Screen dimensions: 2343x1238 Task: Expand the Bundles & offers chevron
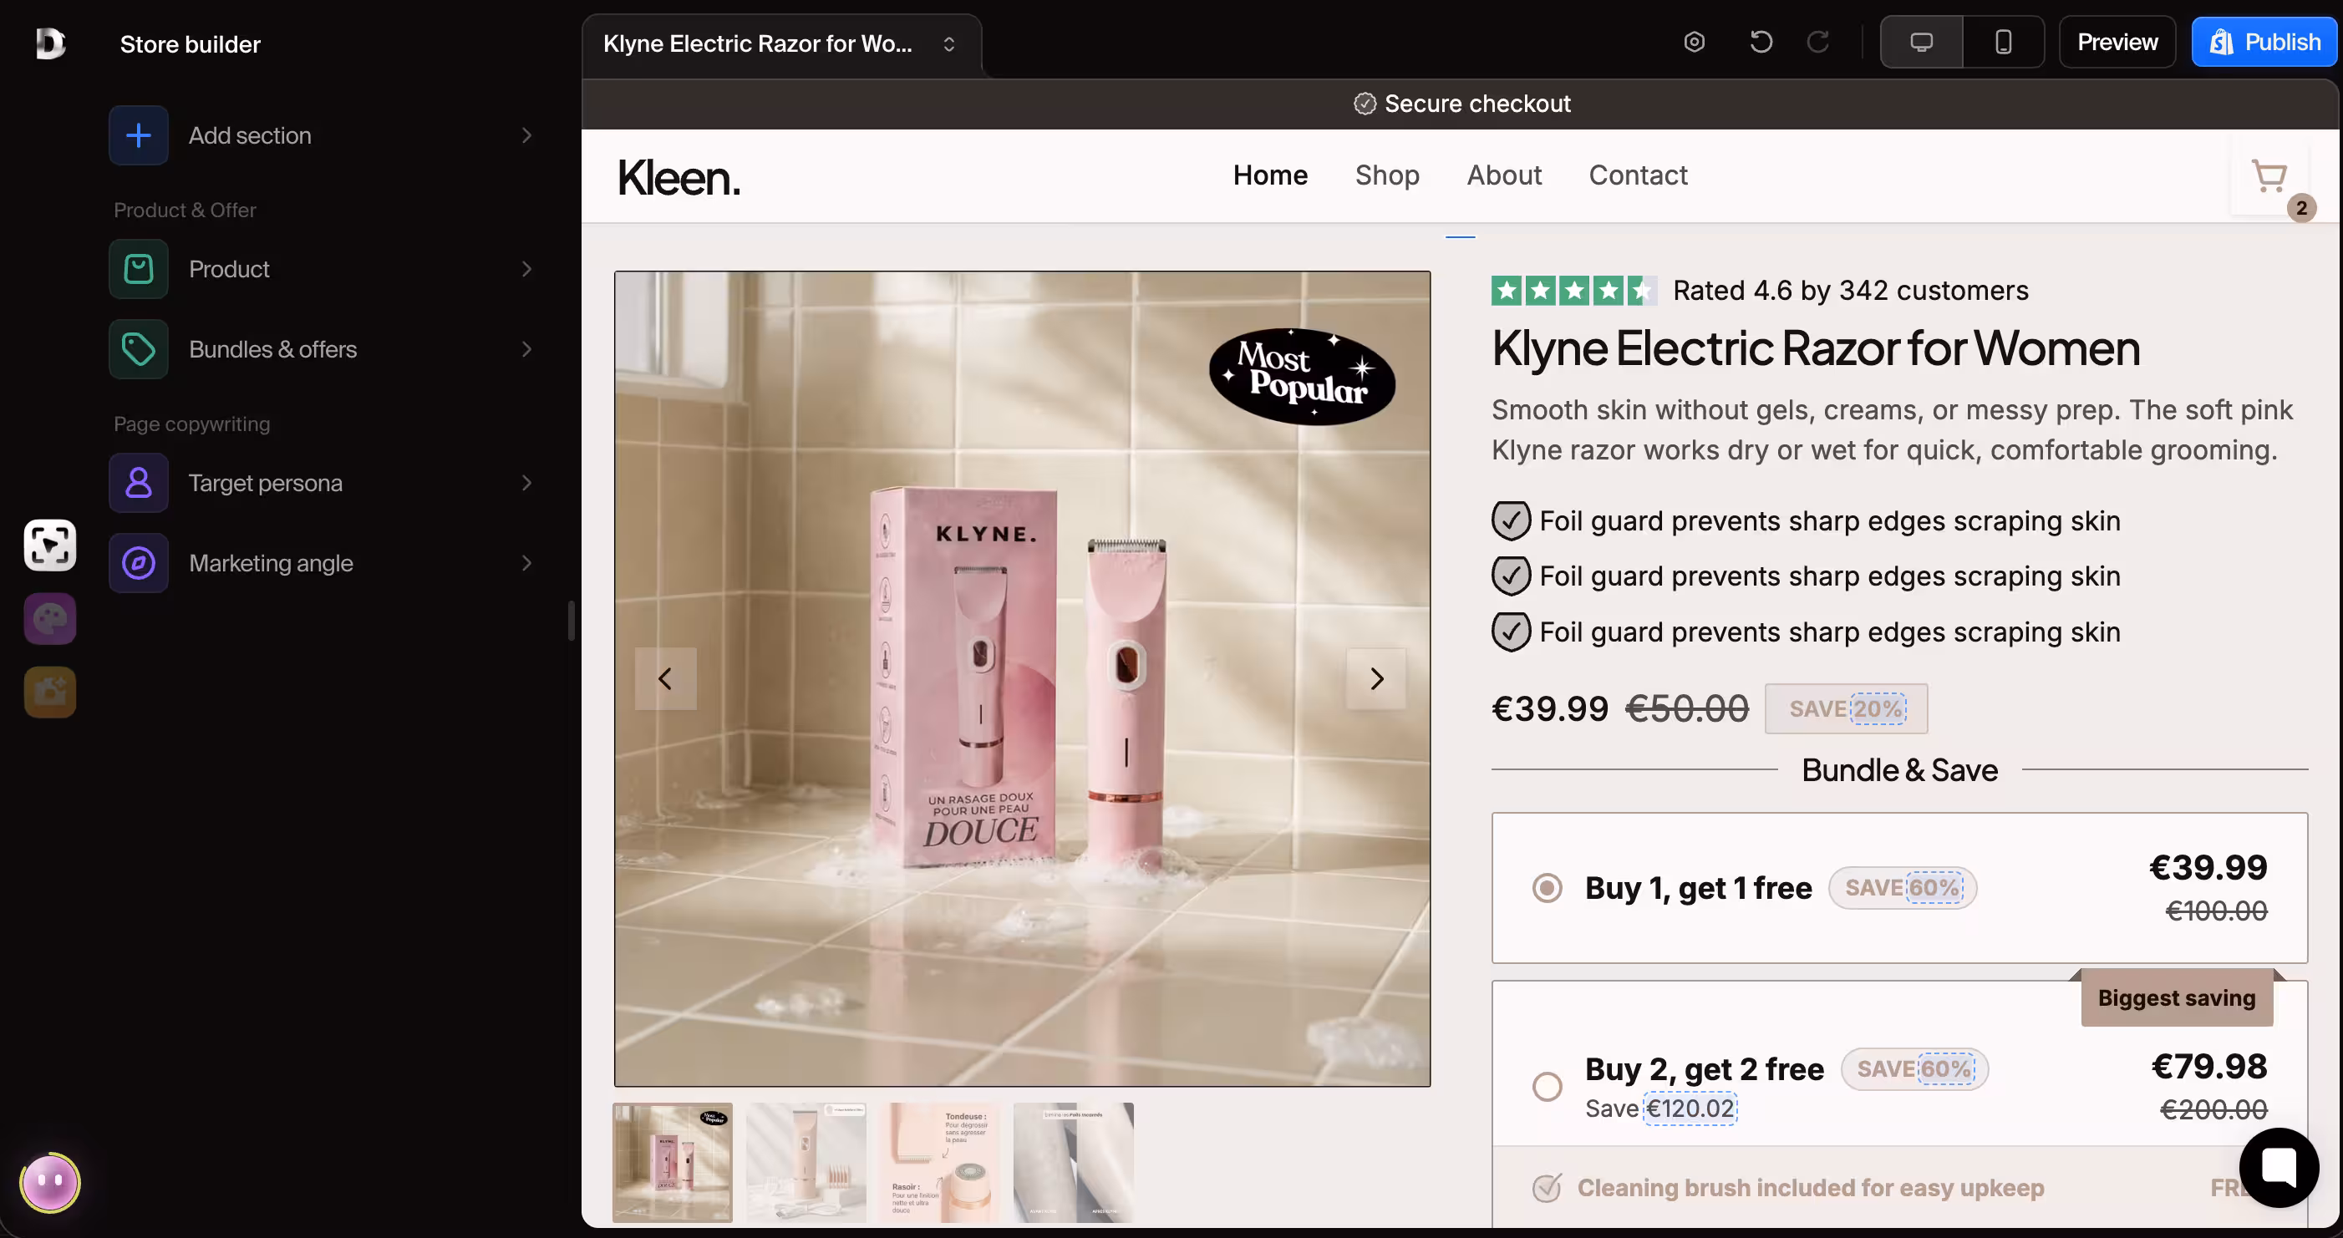tap(526, 349)
